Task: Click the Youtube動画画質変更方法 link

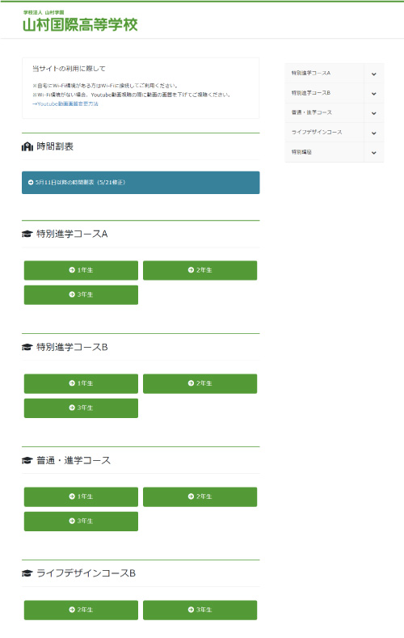Action: pos(65,104)
